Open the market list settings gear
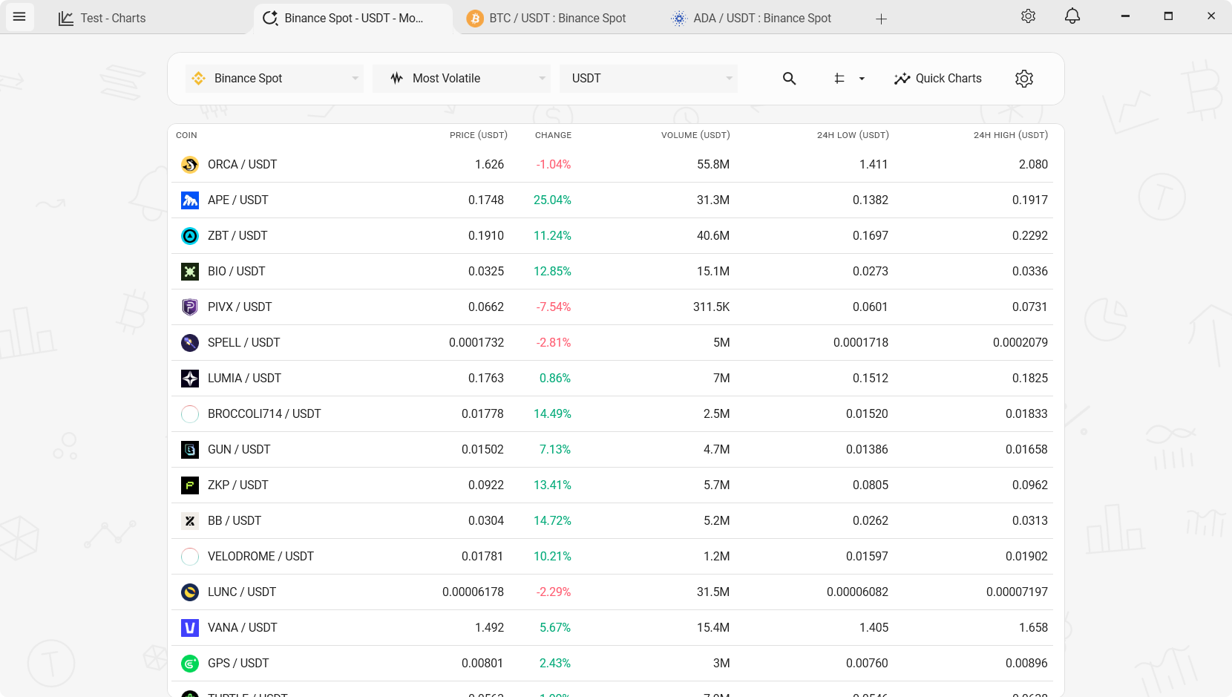The height and width of the screenshot is (697, 1232). click(x=1023, y=79)
